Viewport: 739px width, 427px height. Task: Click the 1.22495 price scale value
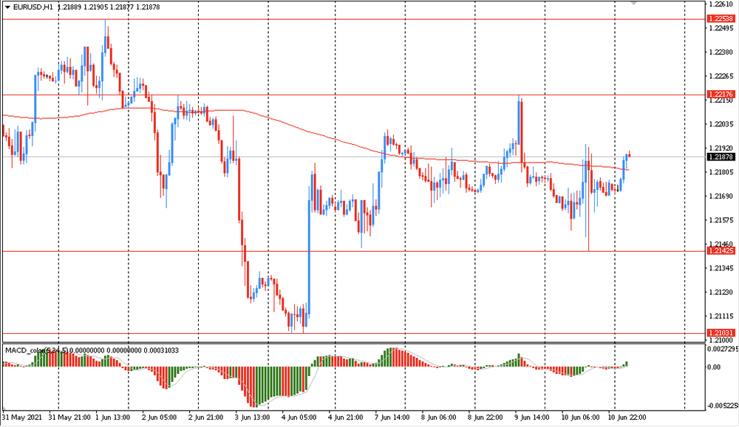pyautogui.click(x=721, y=28)
